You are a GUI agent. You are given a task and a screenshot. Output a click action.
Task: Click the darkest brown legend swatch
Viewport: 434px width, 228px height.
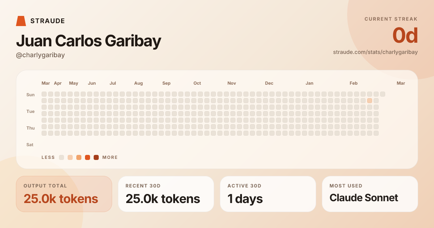pos(96,157)
